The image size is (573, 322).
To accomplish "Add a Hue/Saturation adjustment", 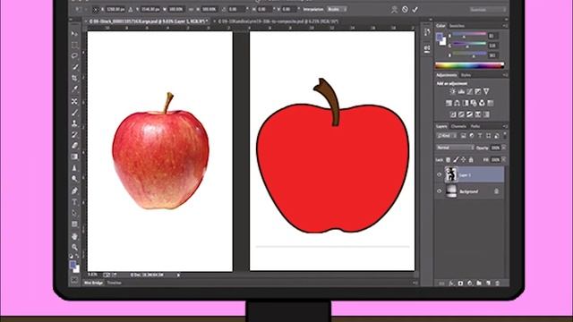I will pos(449,103).
